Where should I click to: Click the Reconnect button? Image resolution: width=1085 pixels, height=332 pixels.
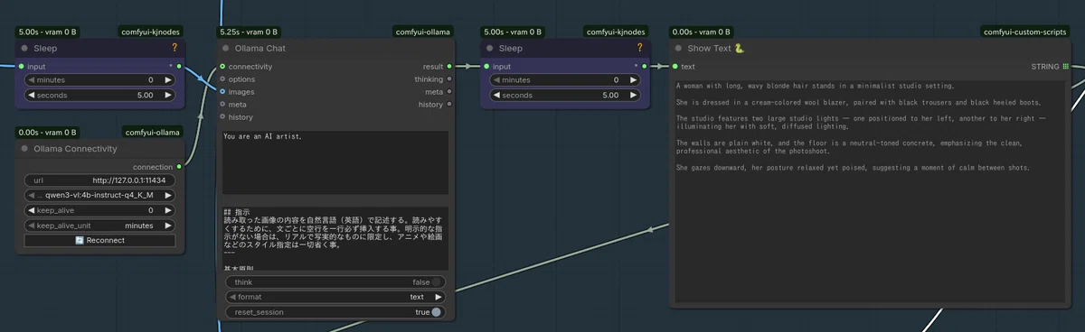pos(99,240)
